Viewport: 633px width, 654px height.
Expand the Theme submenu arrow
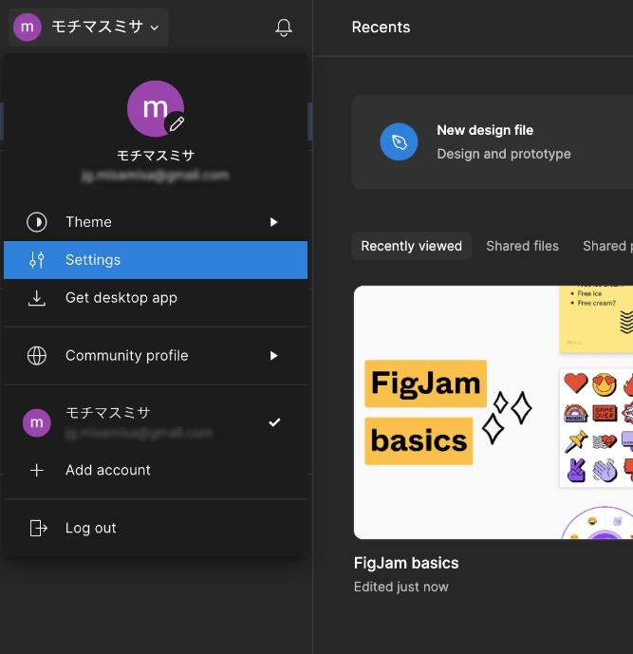point(273,222)
